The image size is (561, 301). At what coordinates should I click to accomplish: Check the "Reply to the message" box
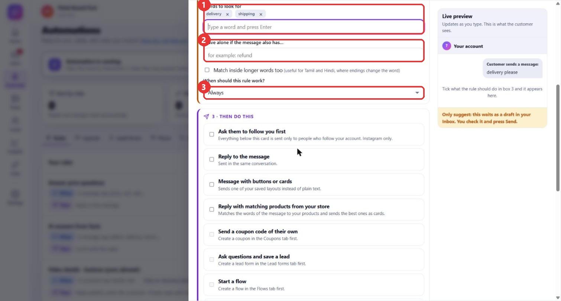pyautogui.click(x=212, y=159)
